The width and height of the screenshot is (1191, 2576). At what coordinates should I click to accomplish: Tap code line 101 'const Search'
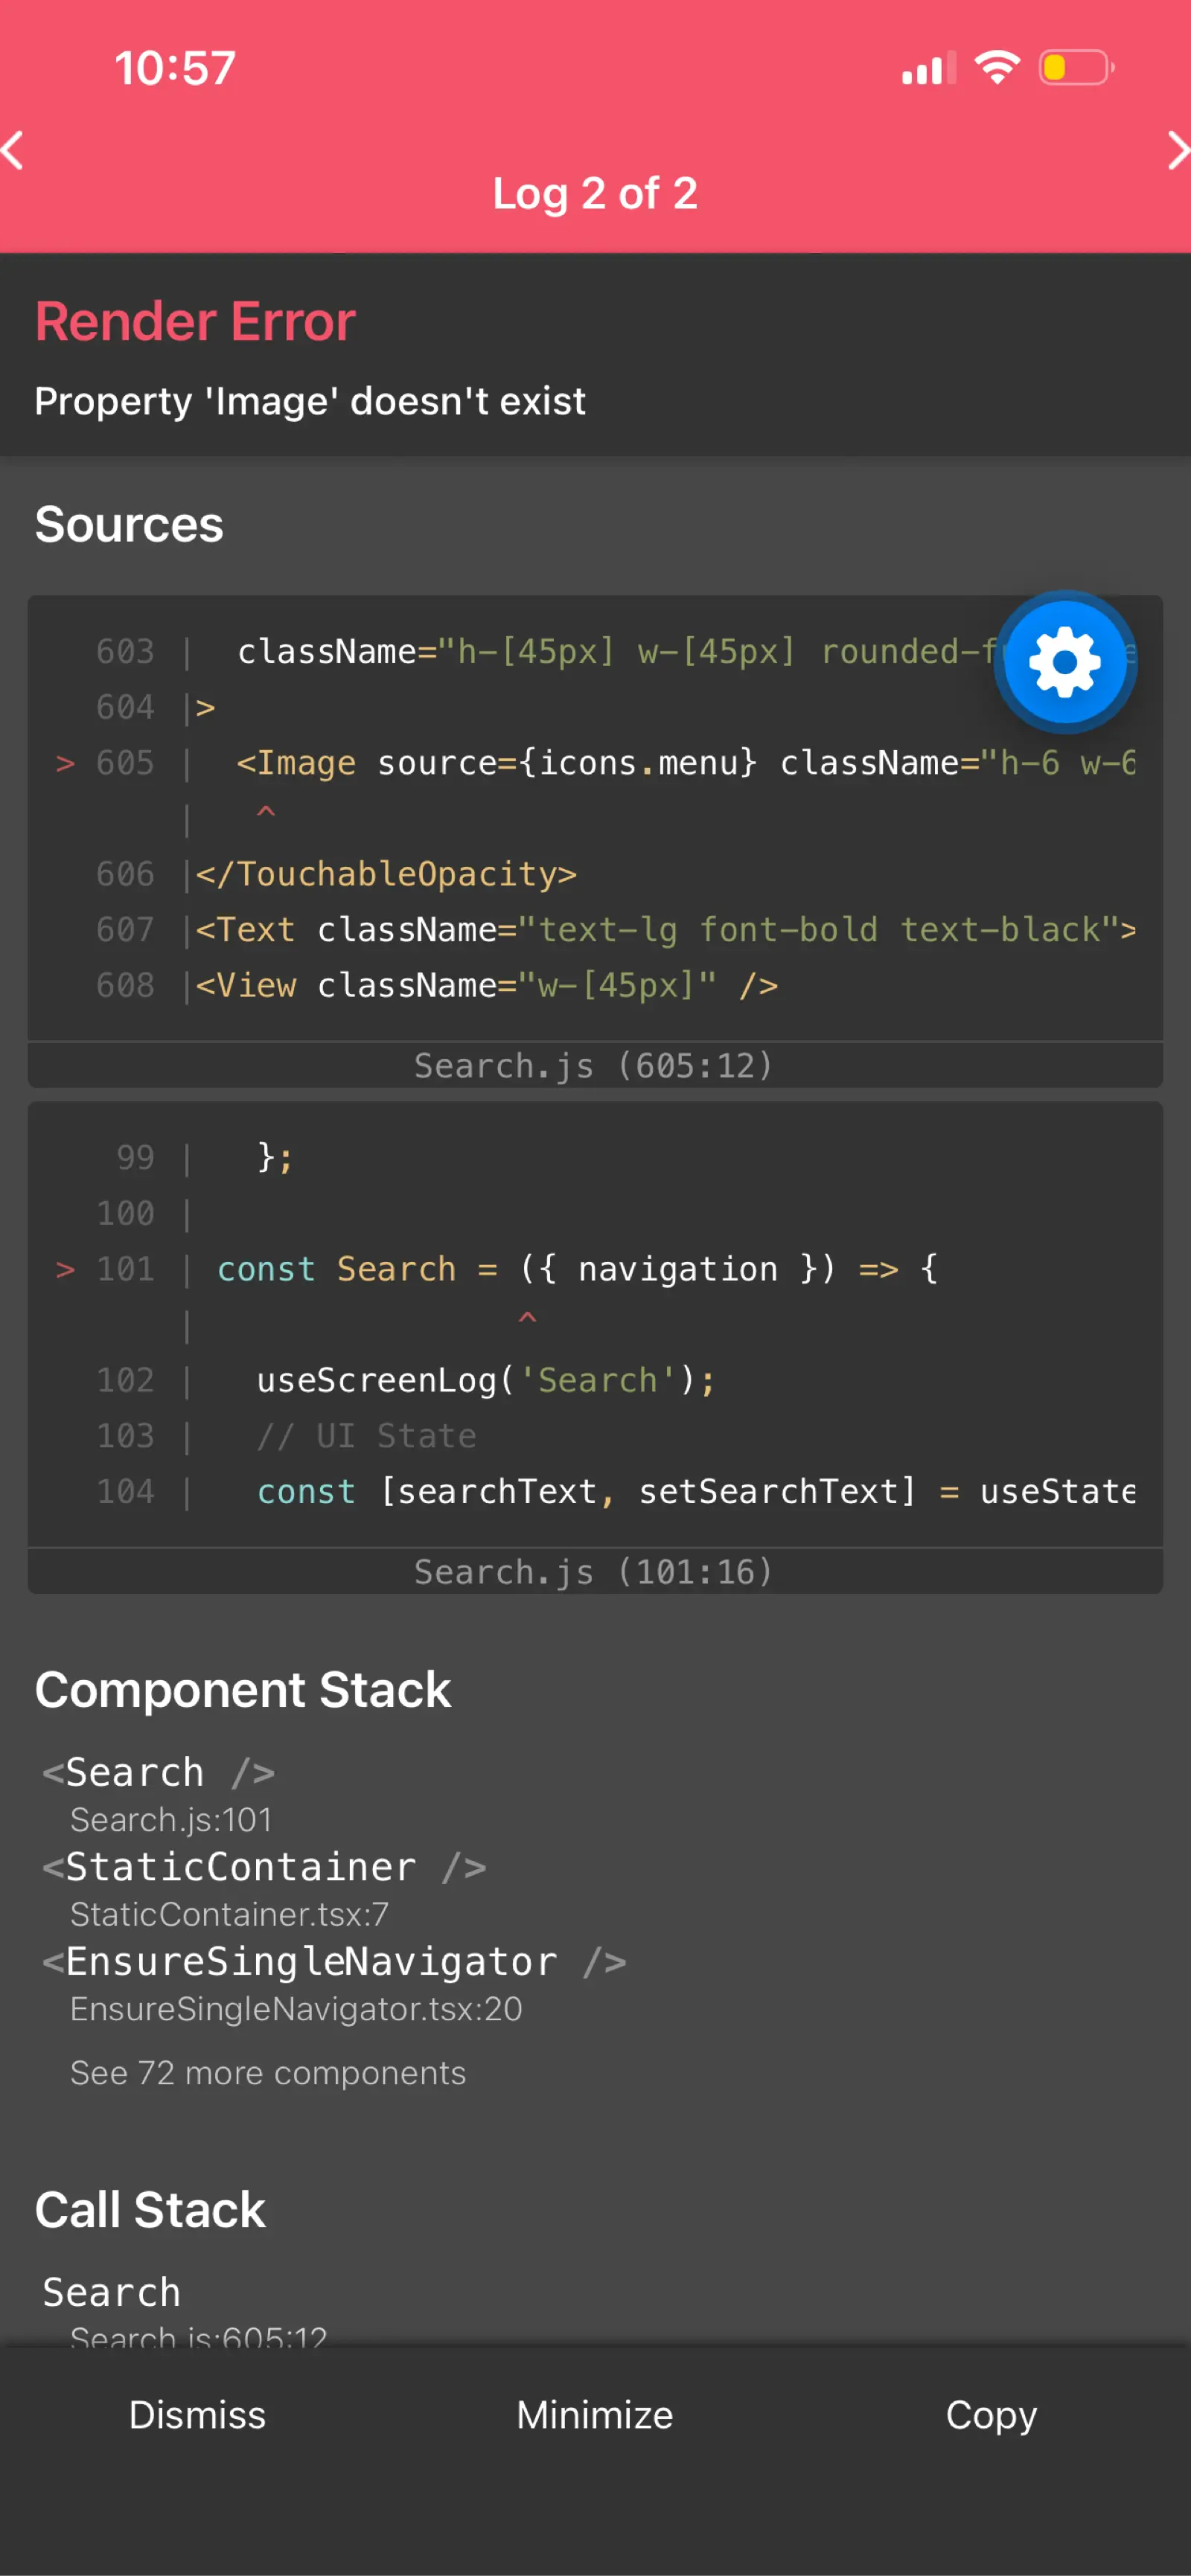(497, 1269)
